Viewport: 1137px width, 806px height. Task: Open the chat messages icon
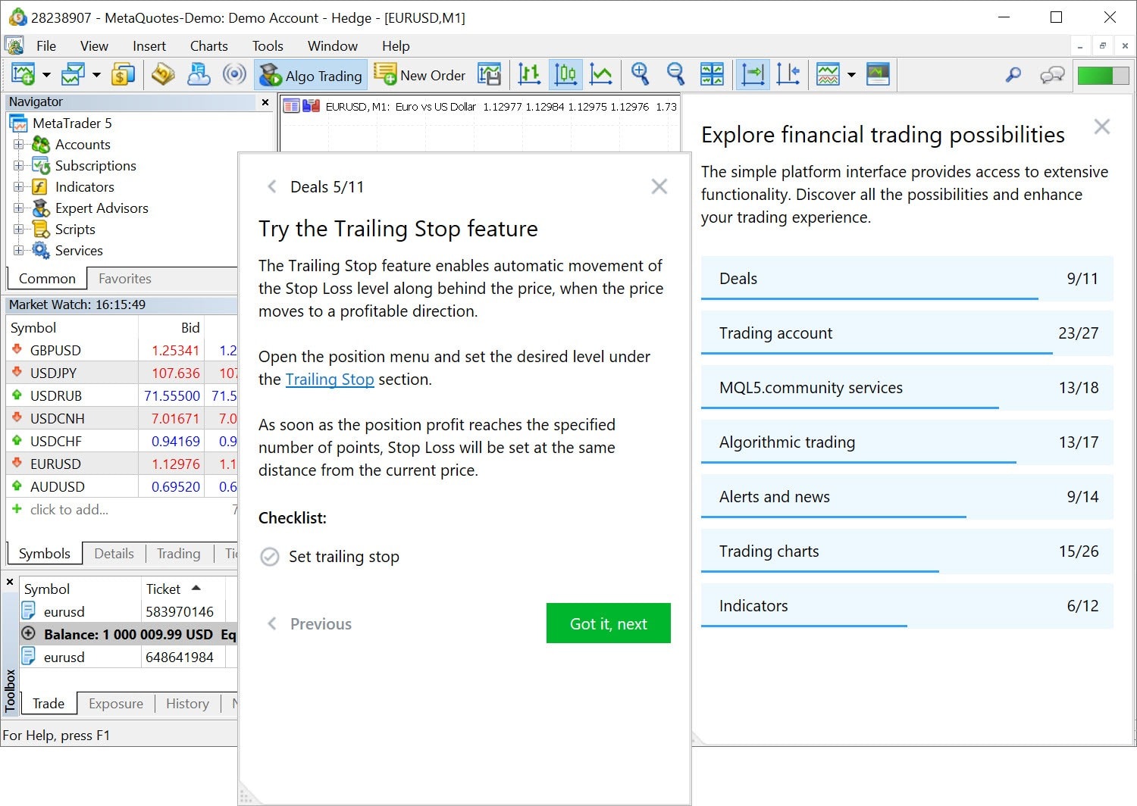1052,75
